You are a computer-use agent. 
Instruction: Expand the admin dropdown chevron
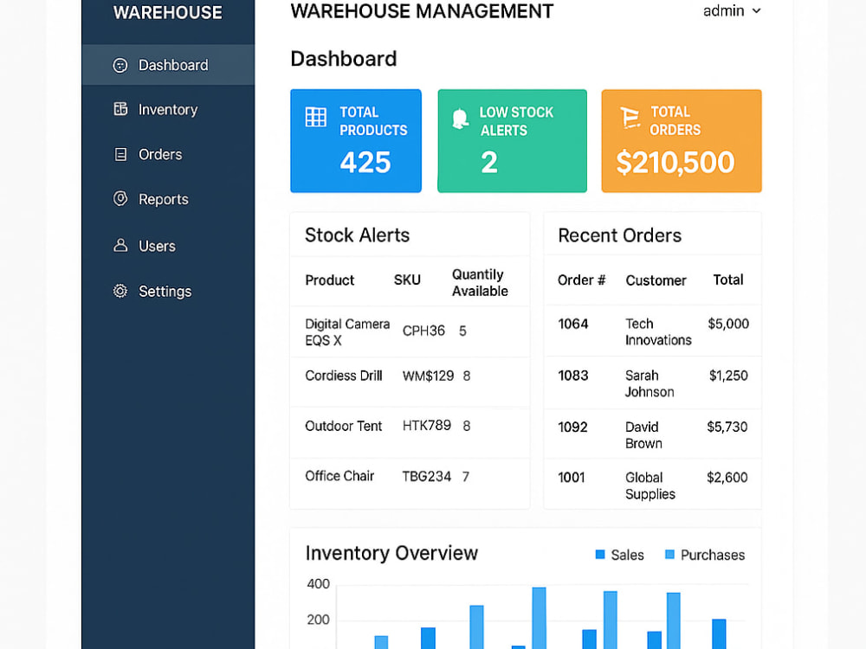pos(757,11)
